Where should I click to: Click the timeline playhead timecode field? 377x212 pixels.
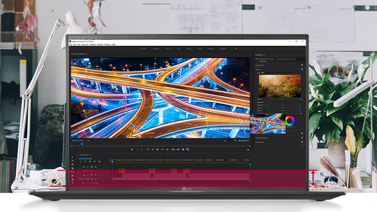point(85,158)
